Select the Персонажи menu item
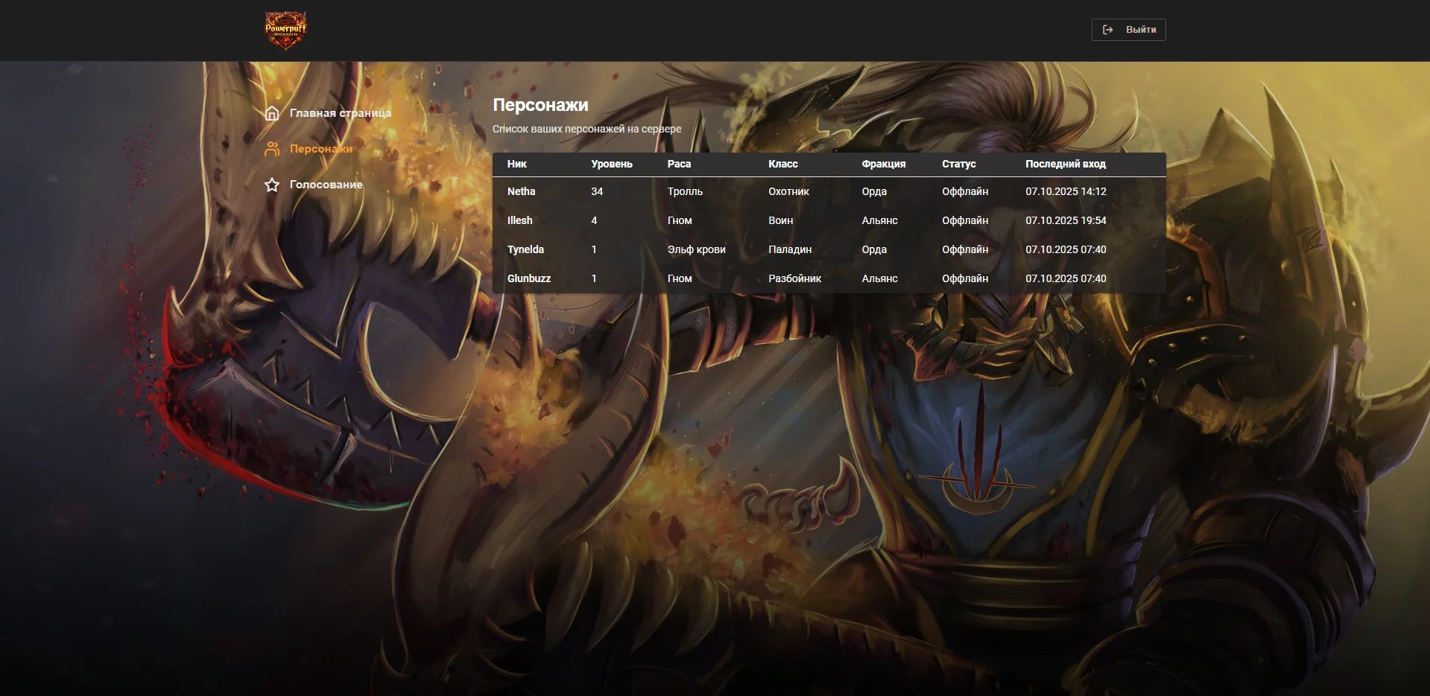Viewport: 1430px width, 696px height. (321, 149)
